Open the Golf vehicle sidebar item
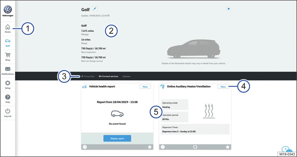 point(8,43)
